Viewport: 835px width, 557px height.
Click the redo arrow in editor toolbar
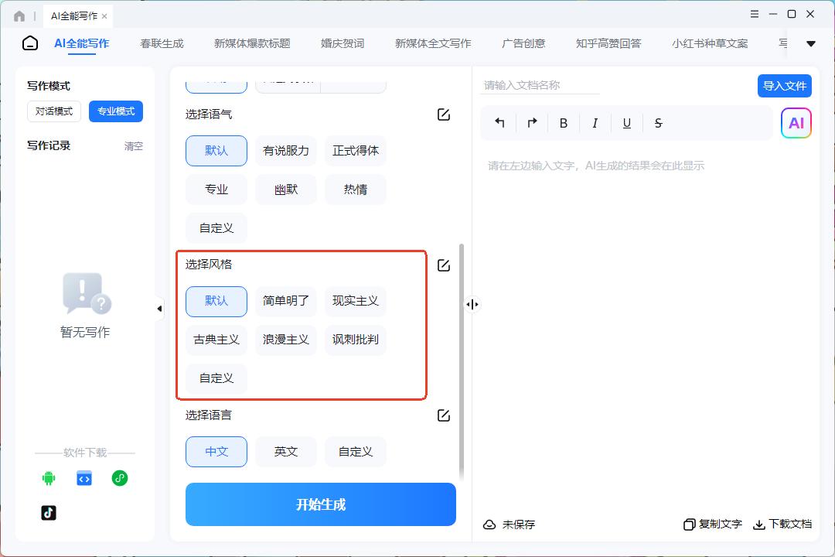click(x=532, y=123)
